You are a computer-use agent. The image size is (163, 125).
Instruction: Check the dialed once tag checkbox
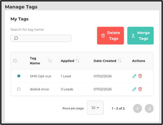[19, 89]
